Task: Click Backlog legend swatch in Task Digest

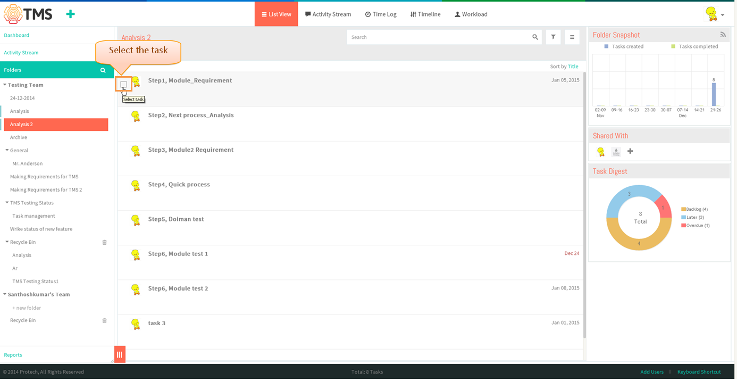Action: point(683,210)
